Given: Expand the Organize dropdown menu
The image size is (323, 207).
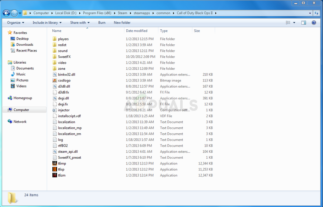Looking at the screenshot, I should (x=15, y=23).
